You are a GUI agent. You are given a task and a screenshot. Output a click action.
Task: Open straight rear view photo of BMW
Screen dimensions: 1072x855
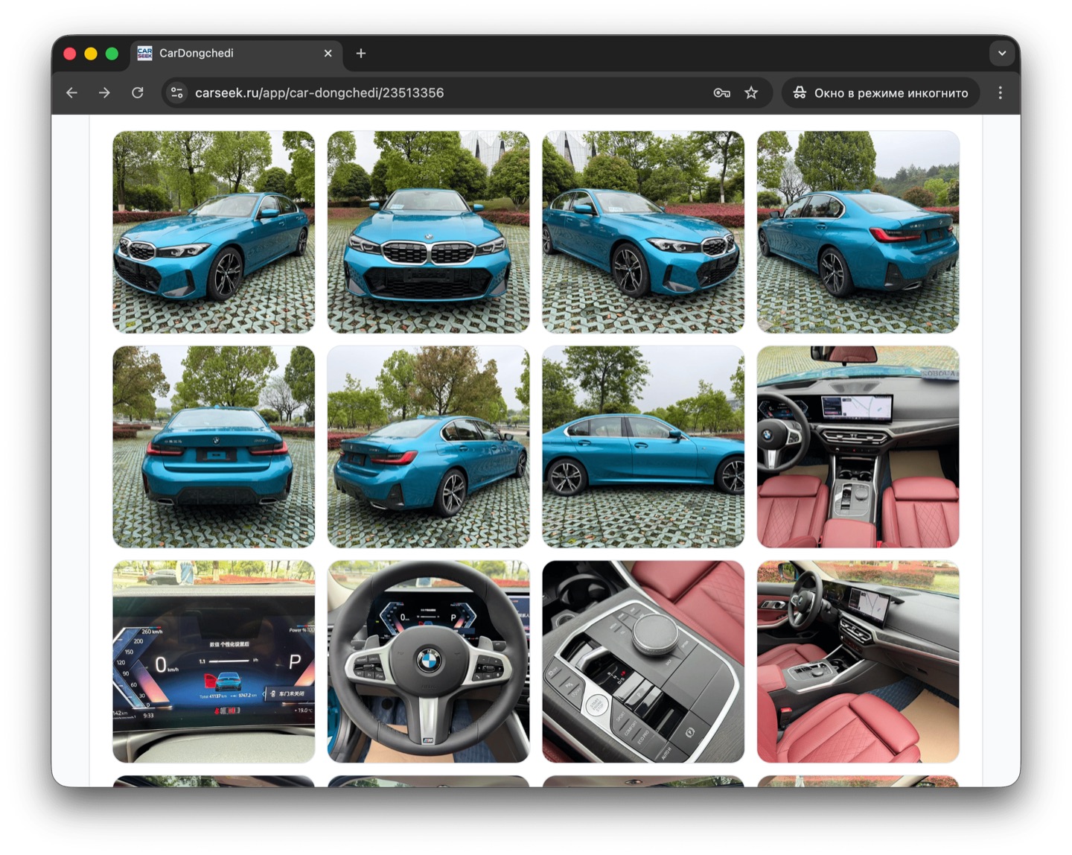point(214,447)
